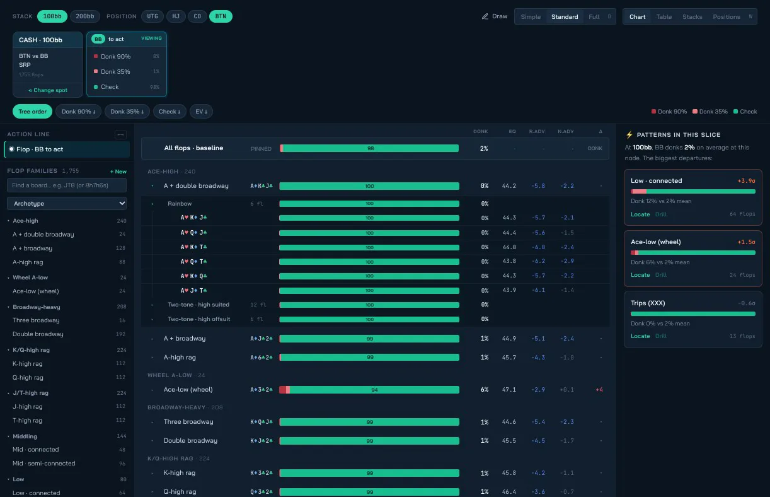The height and width of the screenshot is (497, 770).
Task: Select Ace-low (wheel) in sidebar list
Action: pyautogui.click(x=67, y=291)
